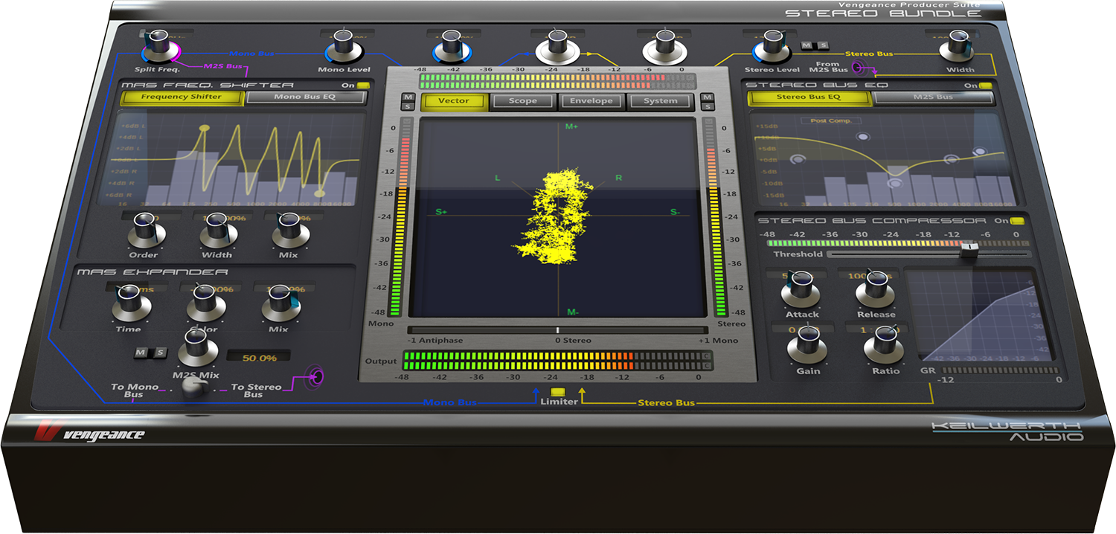Select the Vector display tab
Image resolution: width=1116 pixels, height=534 pixels.
pyautogui.click(x=454, y=101)
